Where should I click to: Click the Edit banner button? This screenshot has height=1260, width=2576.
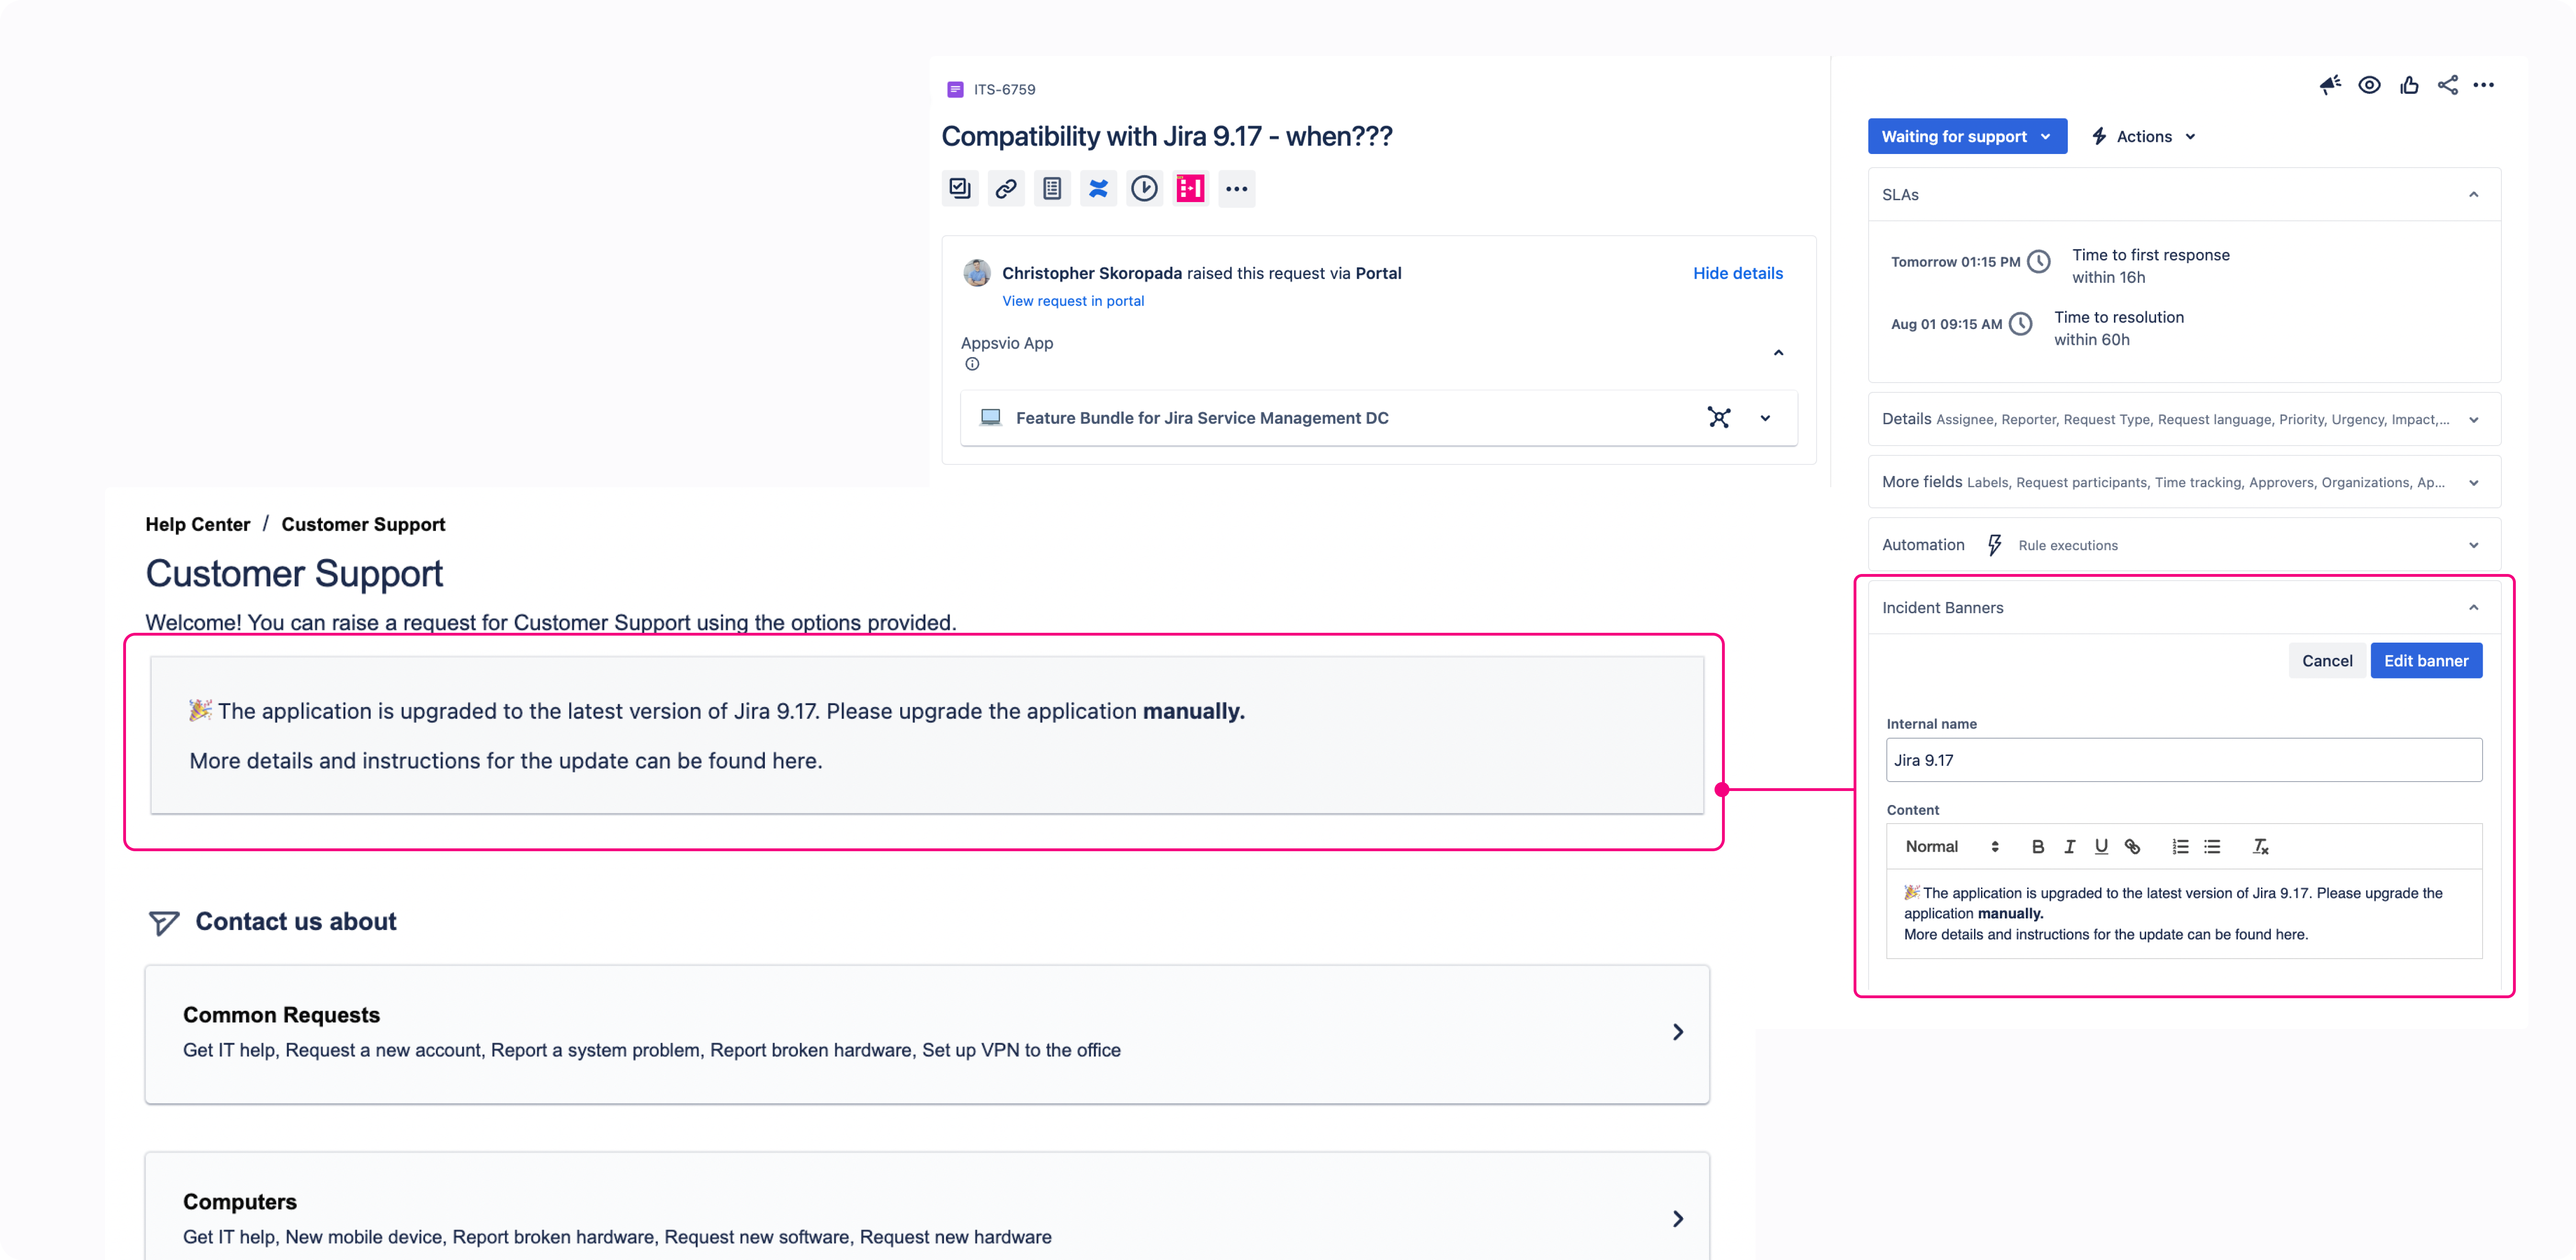coord(2426,660)
